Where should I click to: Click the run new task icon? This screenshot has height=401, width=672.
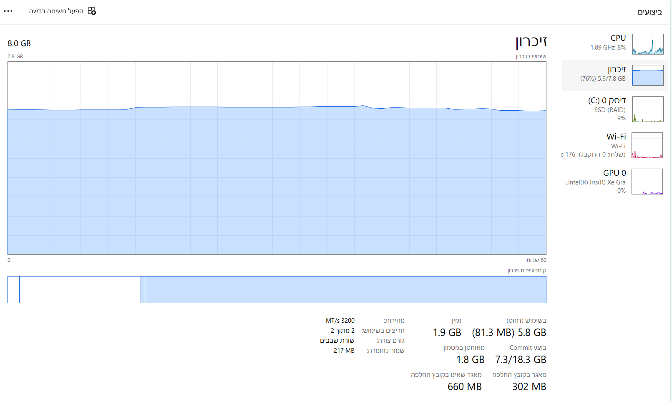tap(92, 11)
